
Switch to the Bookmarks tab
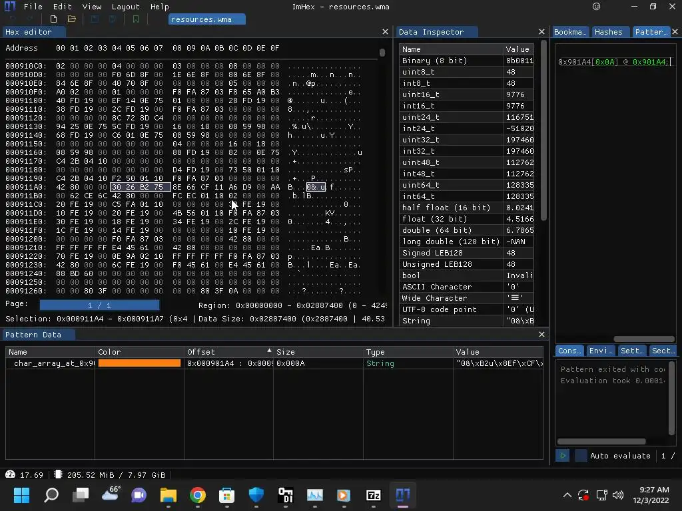coord(570,32)
